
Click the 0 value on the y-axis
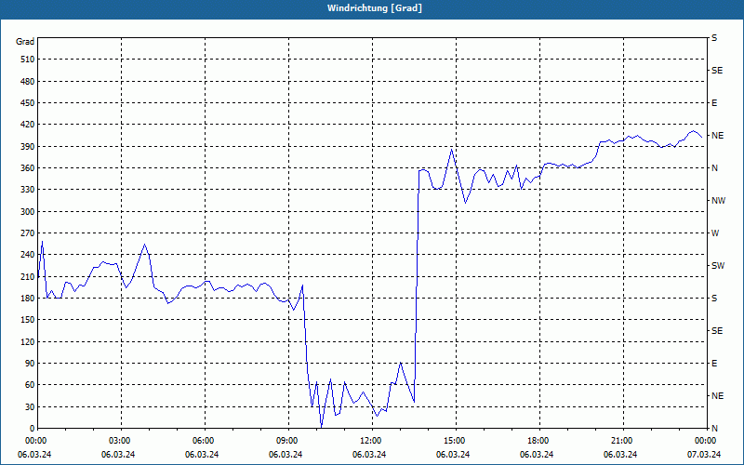[33, 429]
